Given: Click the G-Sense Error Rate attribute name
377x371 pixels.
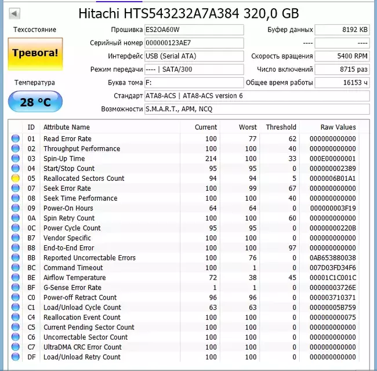Looking at the screenshot, I should pos(72,288).
